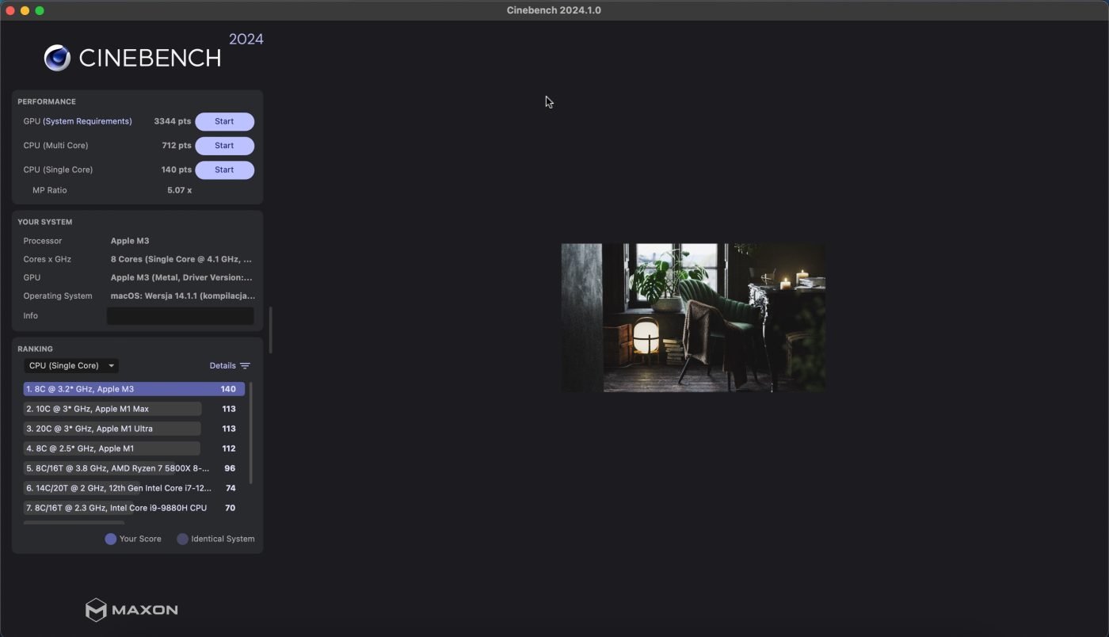Click the 3344 pts GPU score
Viewport: 1109px width, 637px height.
coord(173,121)
